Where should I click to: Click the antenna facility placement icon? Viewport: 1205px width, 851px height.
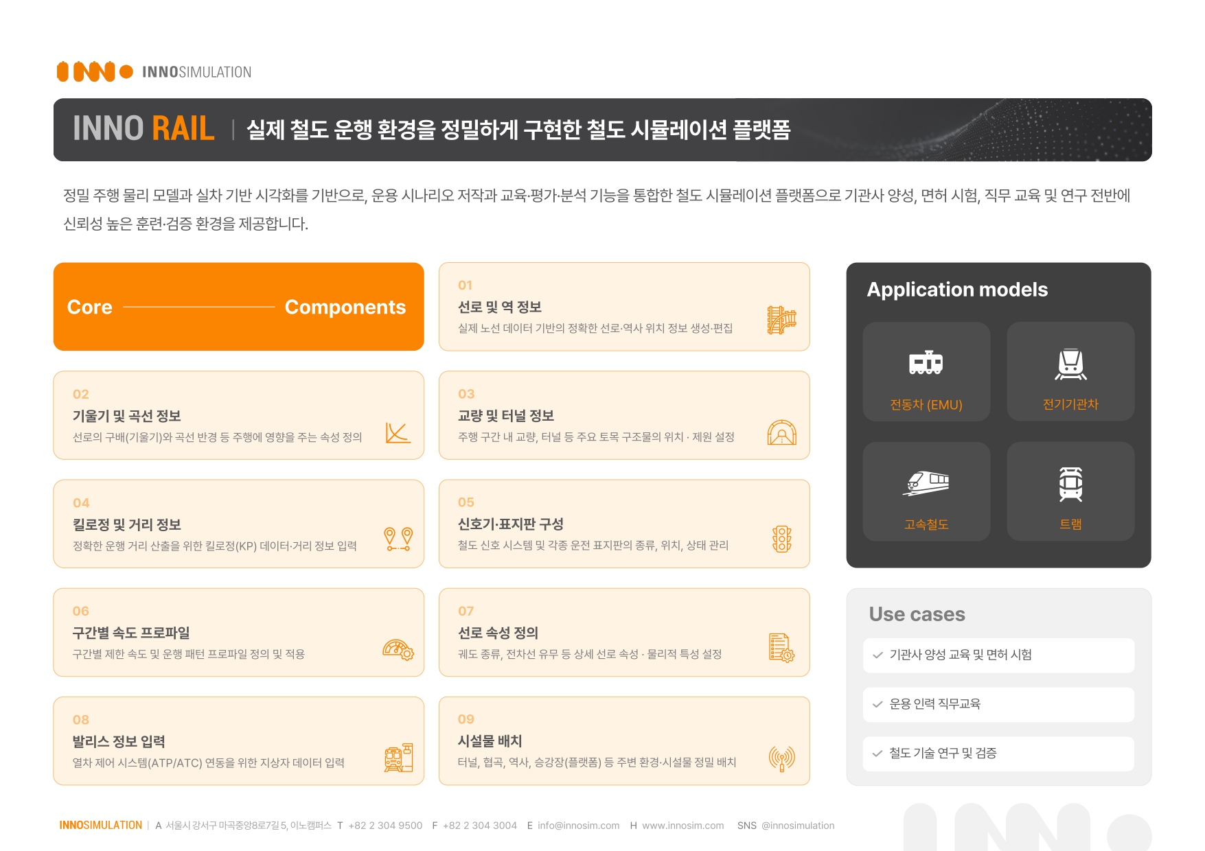[781, 758]
